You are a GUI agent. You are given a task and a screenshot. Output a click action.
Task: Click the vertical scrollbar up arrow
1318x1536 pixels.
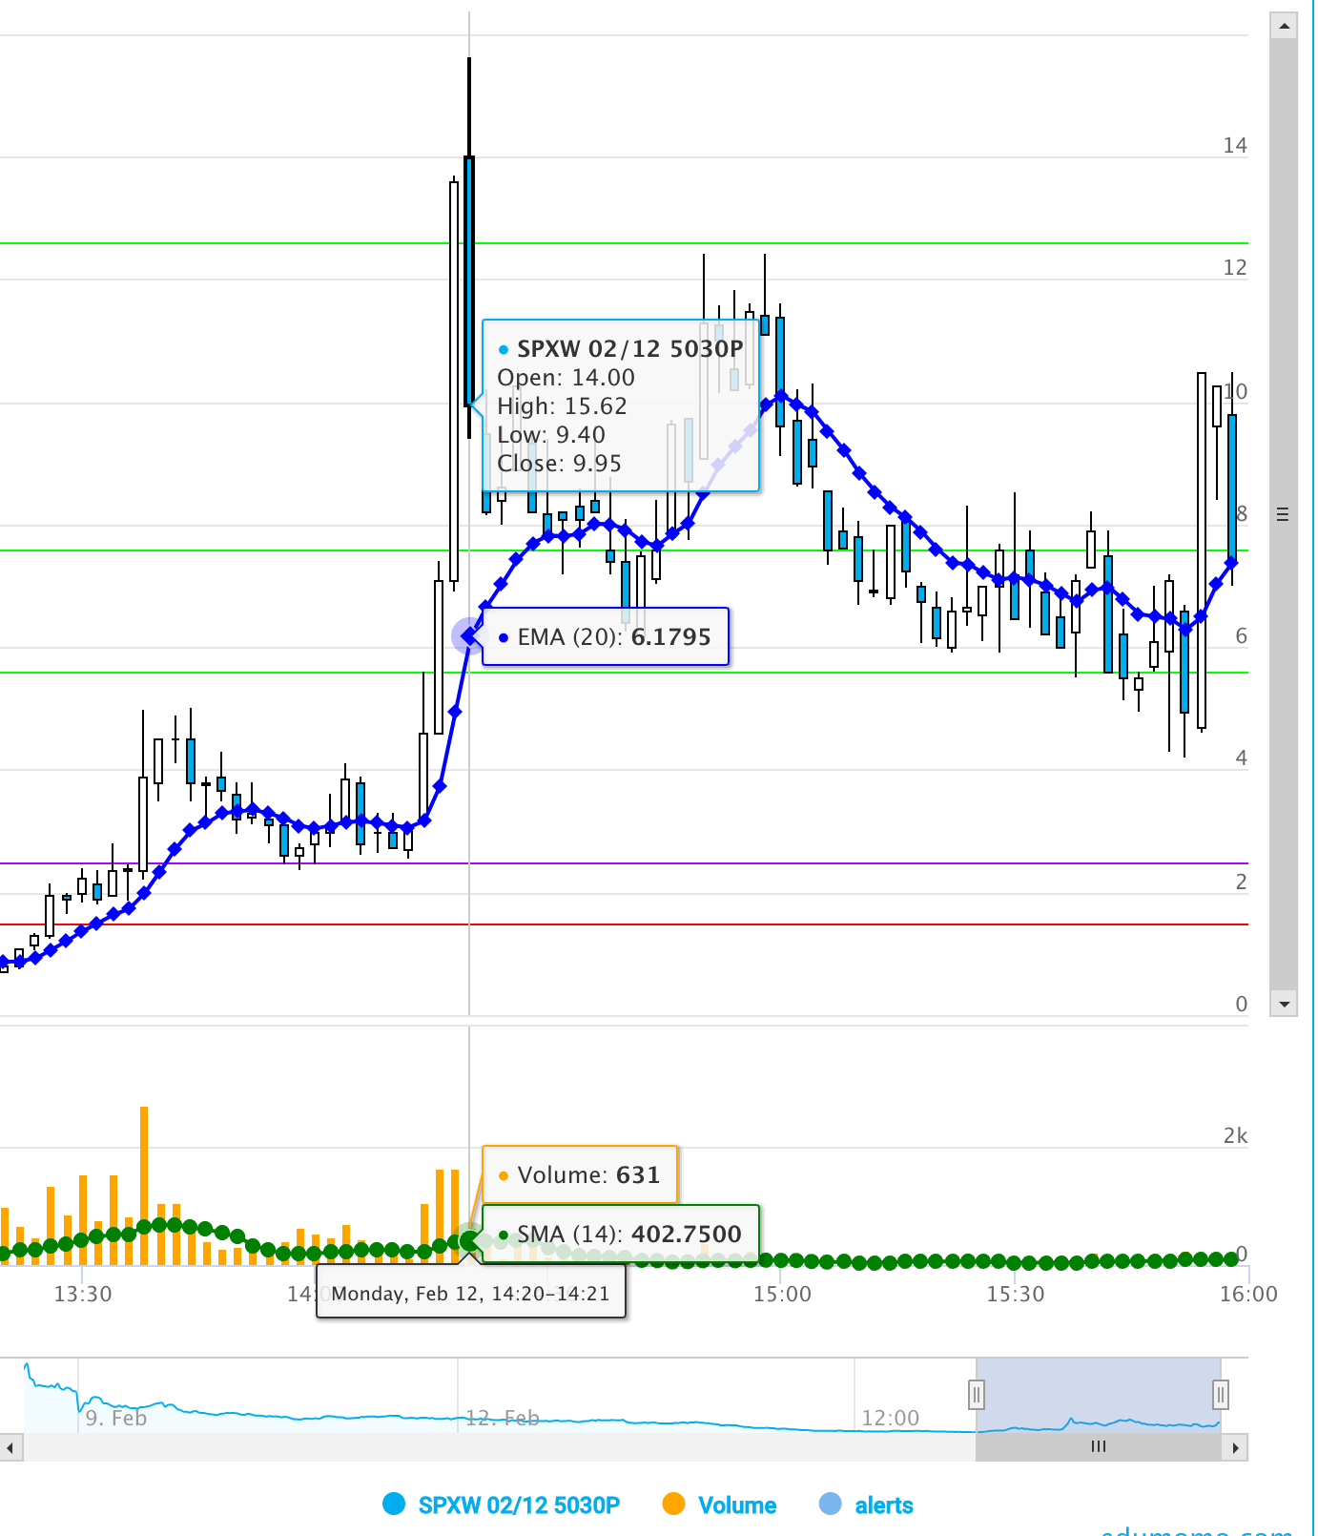click(1284, 26)
